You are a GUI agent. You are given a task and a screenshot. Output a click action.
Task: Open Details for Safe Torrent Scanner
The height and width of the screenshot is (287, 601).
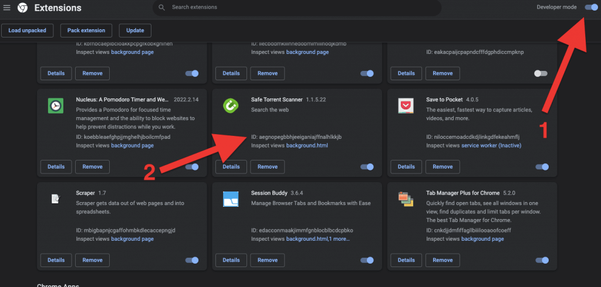pyautogui.click(x=231, y=167)
